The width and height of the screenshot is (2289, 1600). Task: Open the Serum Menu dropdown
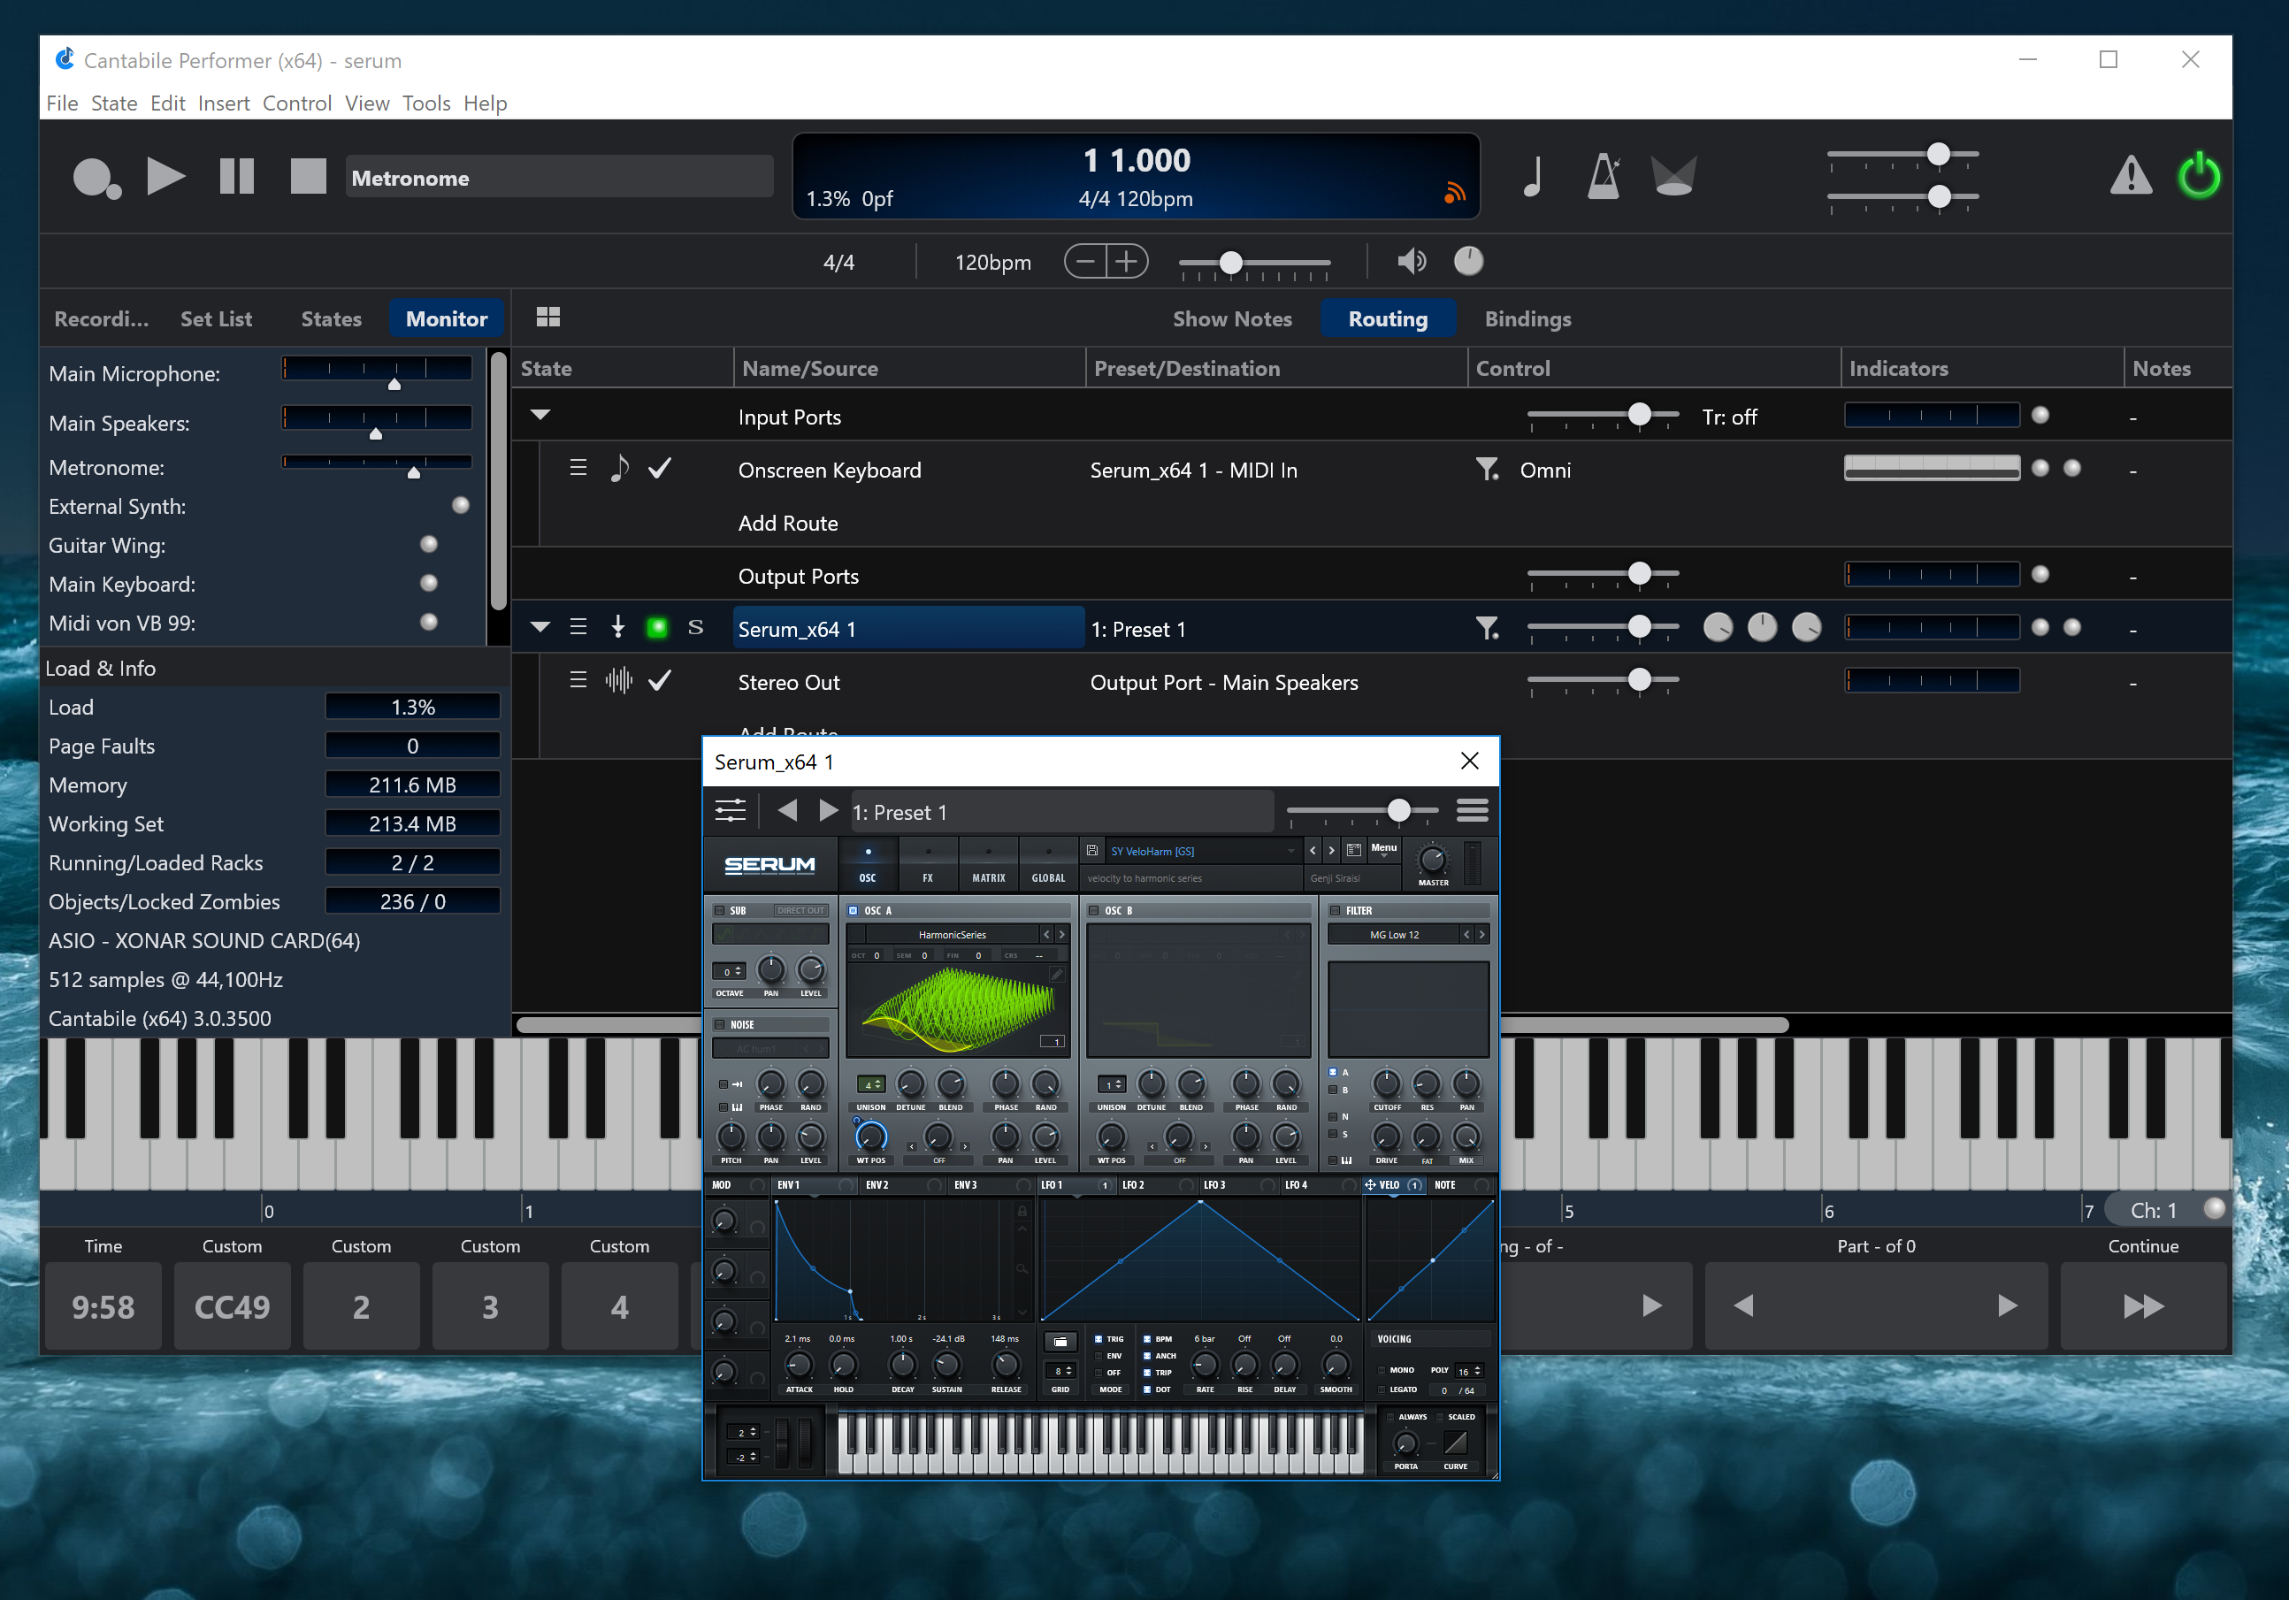pyautogui.click(x=1384, y=849)
